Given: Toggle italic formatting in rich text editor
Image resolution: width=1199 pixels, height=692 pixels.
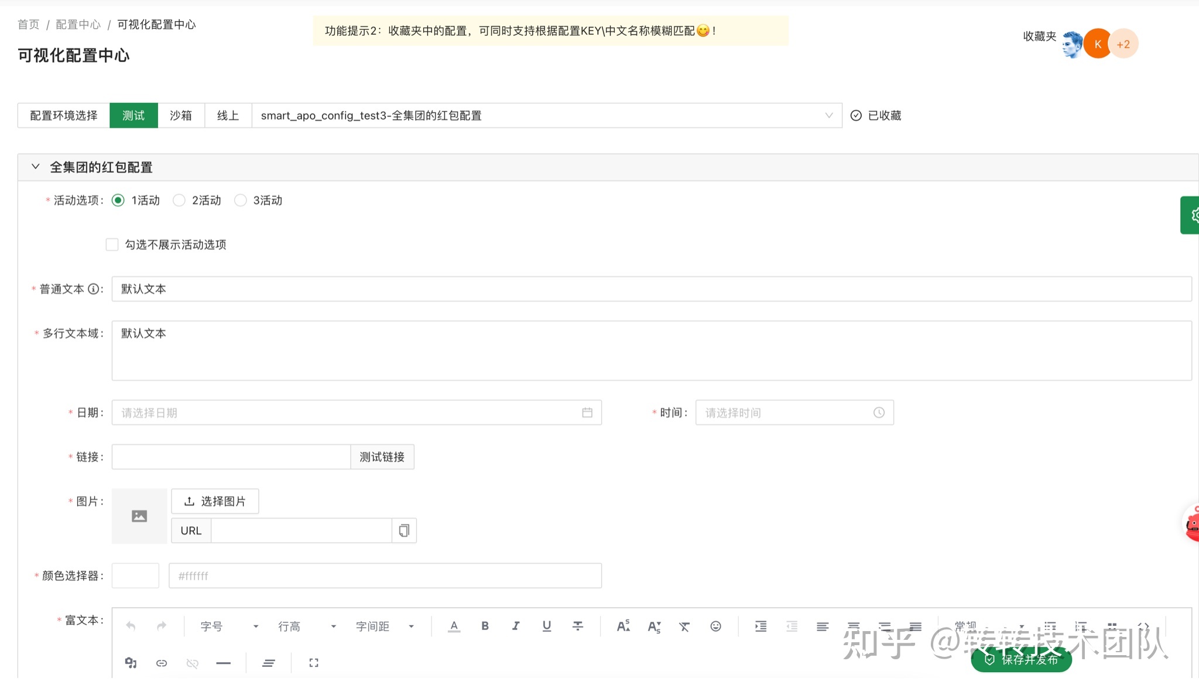Looking at the screenshot, I should coord(516,626).
